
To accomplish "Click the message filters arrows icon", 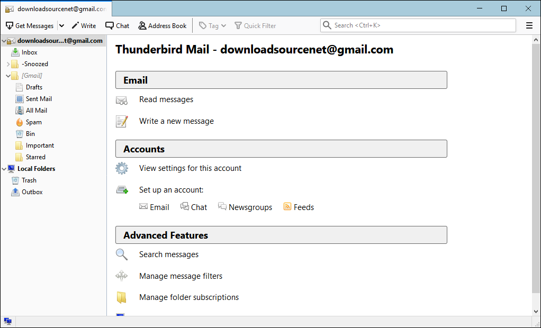I will point(121,276).
